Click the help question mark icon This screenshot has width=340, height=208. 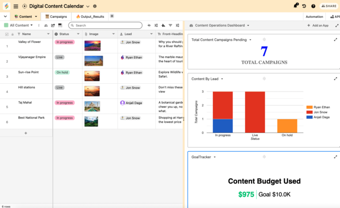[313, 6]
